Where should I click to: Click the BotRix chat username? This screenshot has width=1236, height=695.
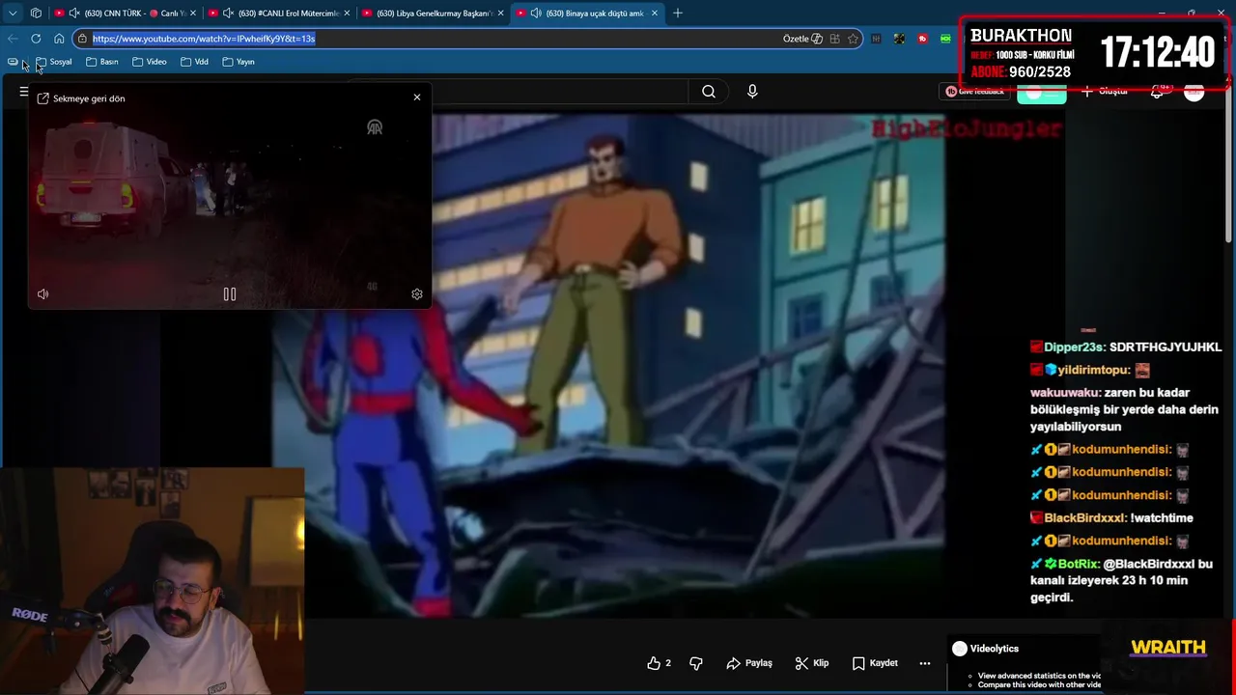tap(1078, 564)
